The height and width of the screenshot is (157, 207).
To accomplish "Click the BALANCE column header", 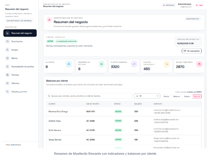I will click(x=138, y=104).
